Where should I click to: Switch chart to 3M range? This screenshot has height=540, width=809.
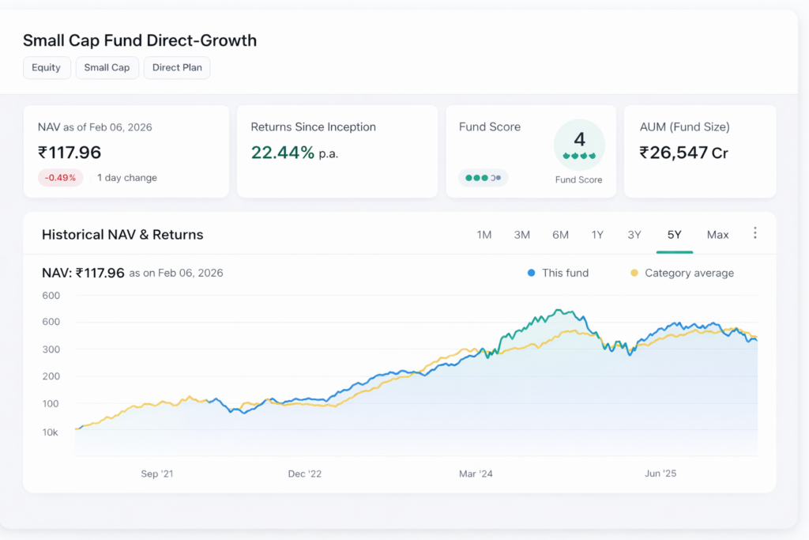click(522, 235)
